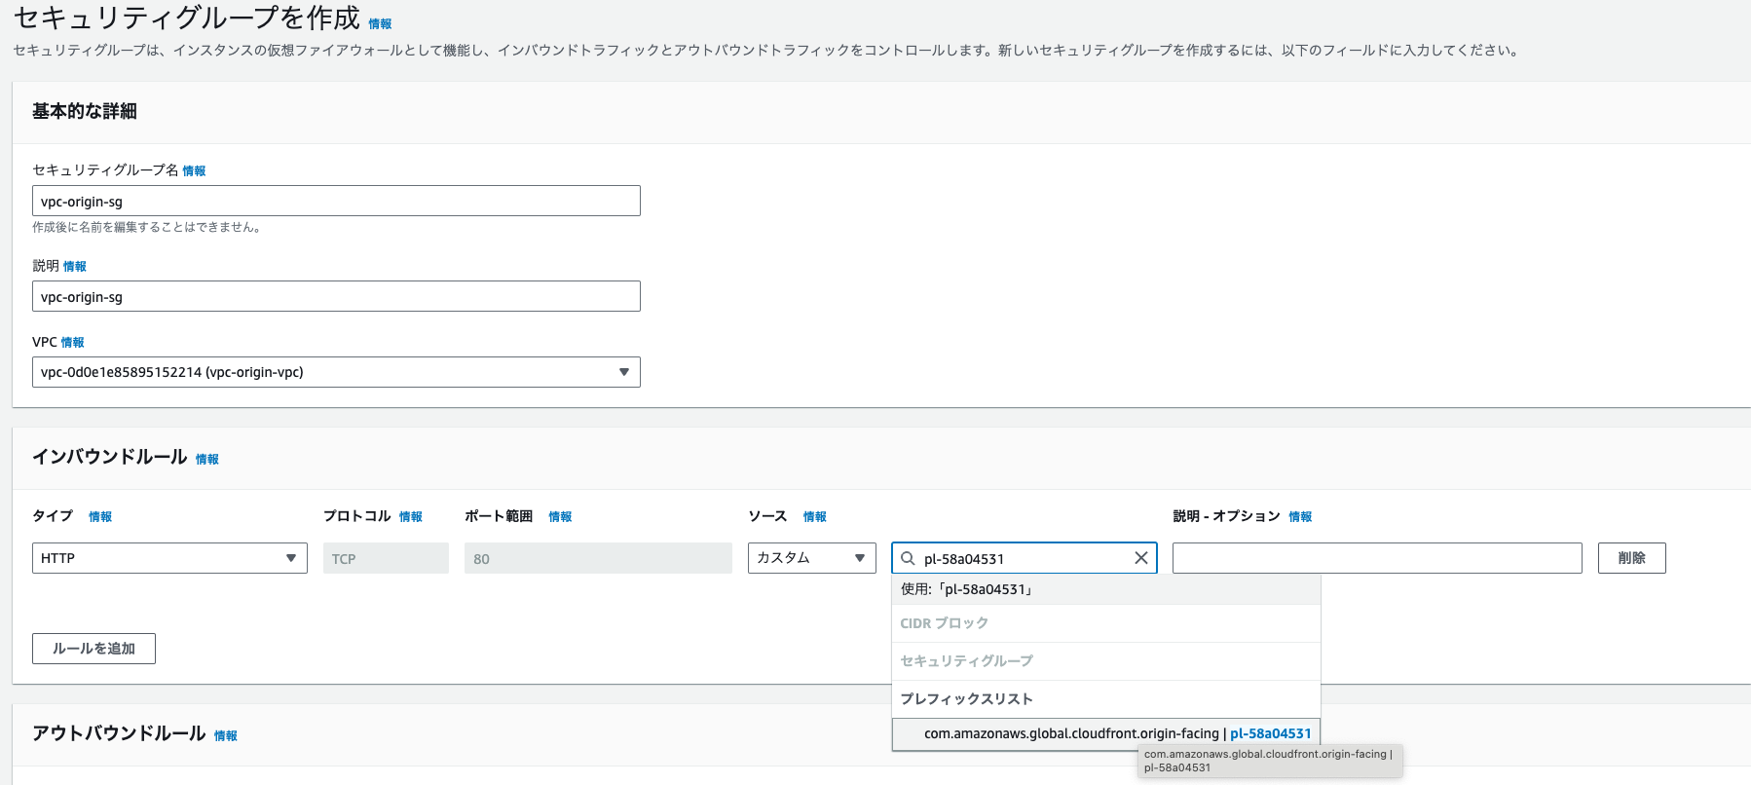Open info link beside タイプ column
1751x785 pixels.
[100, 516]
